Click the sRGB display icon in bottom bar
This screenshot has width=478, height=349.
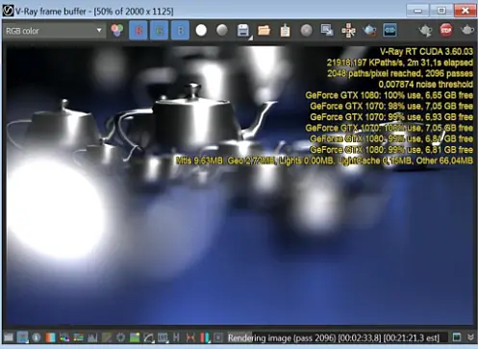(163, 337)
